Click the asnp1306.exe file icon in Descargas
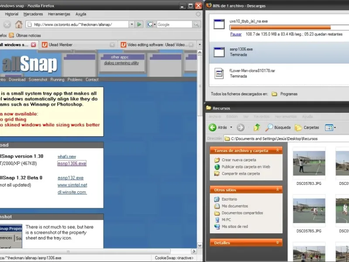 coord(219,52)
